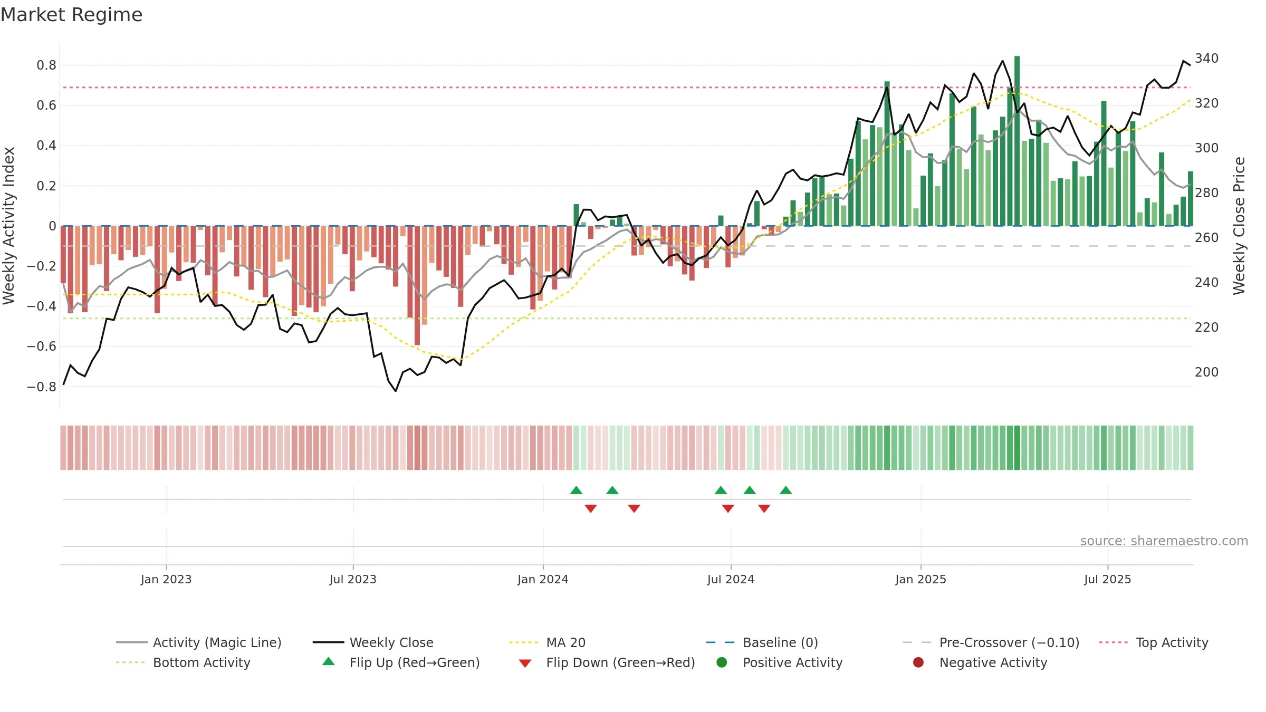The height and width of the screenshot is (712, 1266).
Task: Click the last green Flip Up triangle marker
Action: click(786, 490)
